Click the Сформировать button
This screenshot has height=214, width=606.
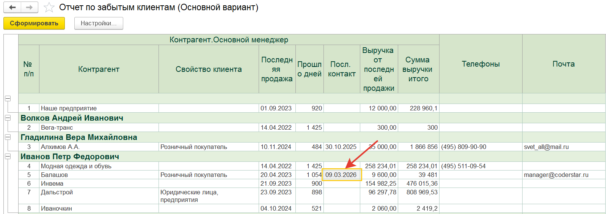coord(34,23)
